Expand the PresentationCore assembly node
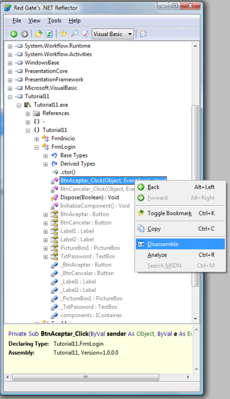 [x=10, y=71]
